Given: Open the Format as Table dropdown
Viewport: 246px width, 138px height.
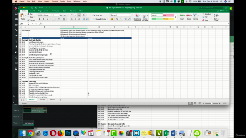Looking at the screenshot, I should point(145,17).
